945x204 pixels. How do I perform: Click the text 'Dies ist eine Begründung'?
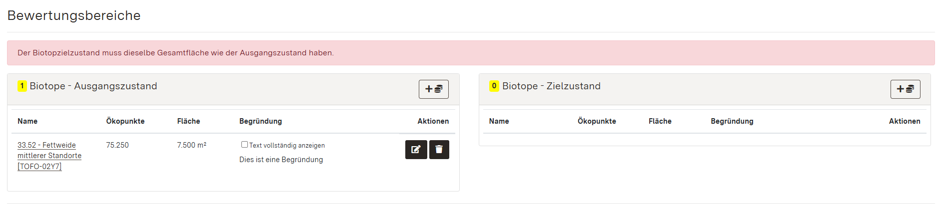(281, 160)
